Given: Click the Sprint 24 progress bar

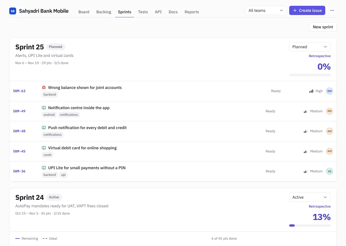Looking at the screenshot, I should 310,225.
